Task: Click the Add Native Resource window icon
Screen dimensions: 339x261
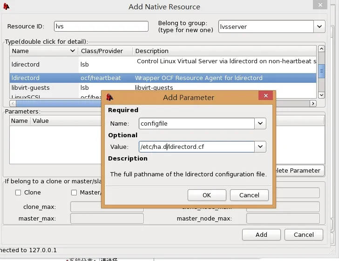Action: pyautogui.click(x=6, y=7)
